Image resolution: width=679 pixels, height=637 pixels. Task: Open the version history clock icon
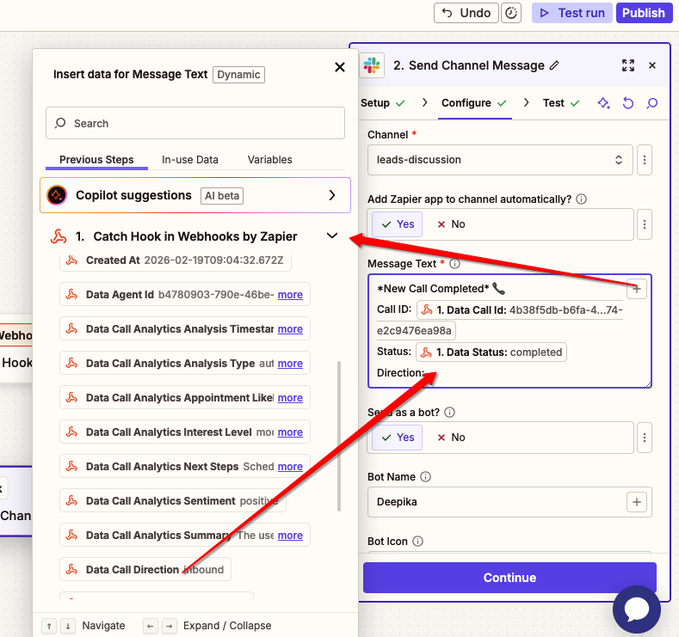511,13
